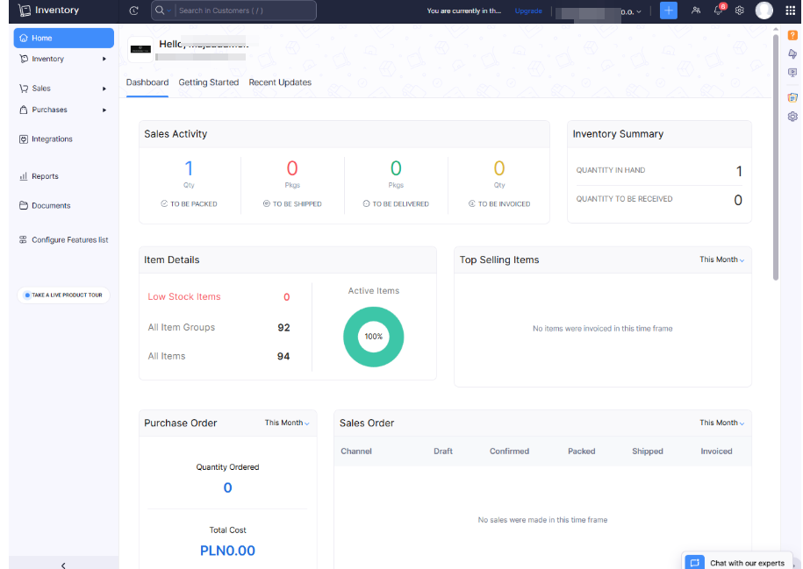Open Chat with our experts
Image resolution: width=803 pixels, height=569 pixels.
click(737, 563)
